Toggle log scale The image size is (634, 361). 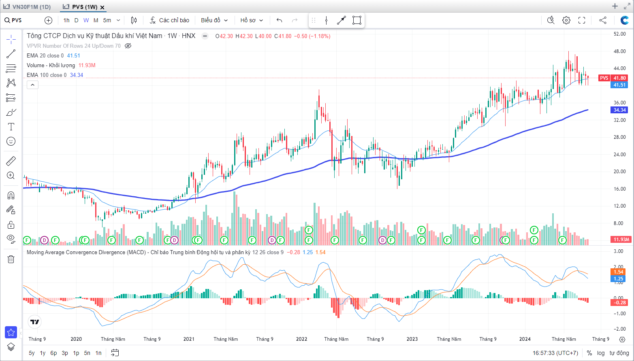coord(601,353)
